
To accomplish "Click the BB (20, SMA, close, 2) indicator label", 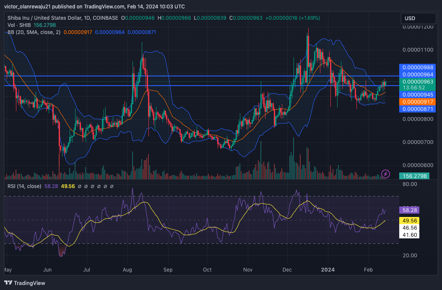I will tap(34, 32).
